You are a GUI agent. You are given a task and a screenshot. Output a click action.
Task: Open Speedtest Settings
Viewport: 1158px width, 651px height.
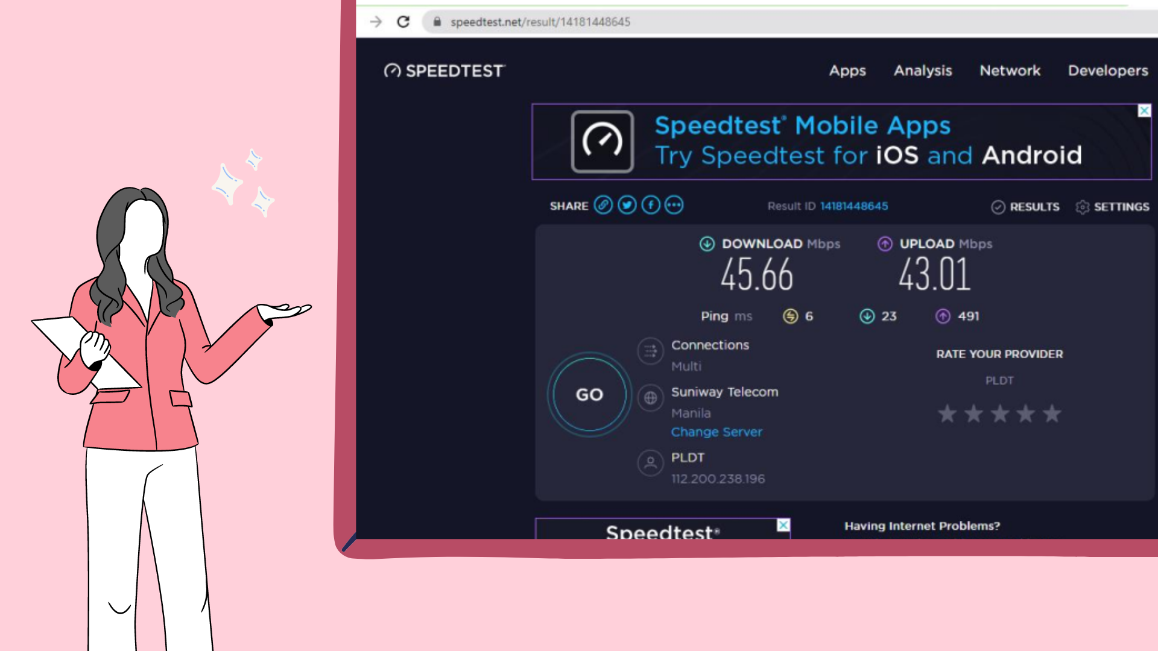tap(1112, 207)
